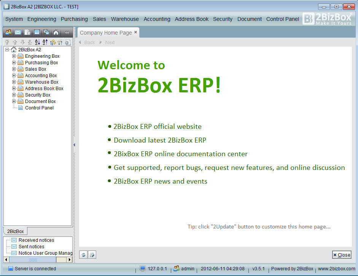Screen dimensions: 358x276
Task: Select Sent notices item
Action: coord(31,247)
